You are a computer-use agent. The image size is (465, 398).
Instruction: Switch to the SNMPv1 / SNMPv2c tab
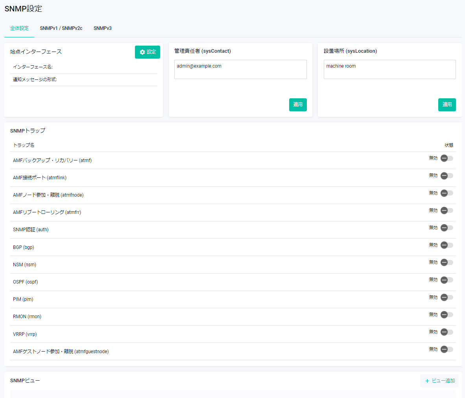[61, 28]
